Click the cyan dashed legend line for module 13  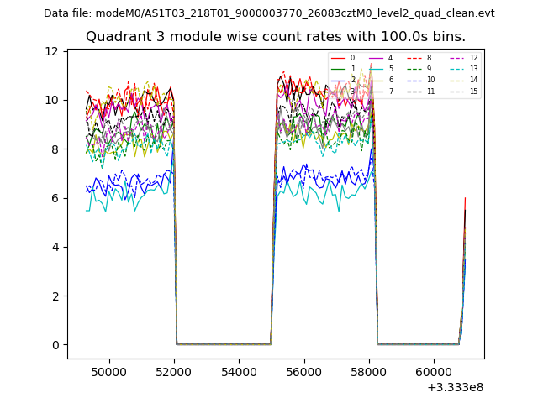(456, 69)
